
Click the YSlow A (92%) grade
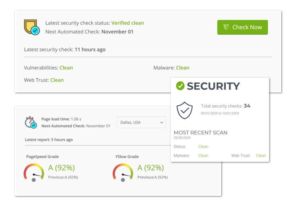(x=150, y=168)
